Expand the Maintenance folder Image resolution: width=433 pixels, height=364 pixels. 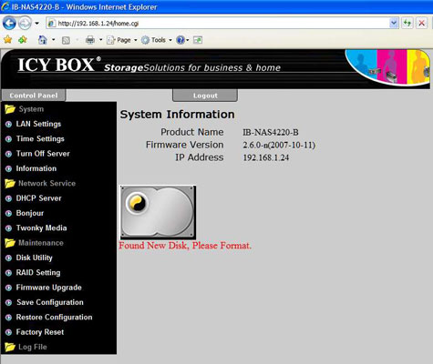(x=41, y=243)
